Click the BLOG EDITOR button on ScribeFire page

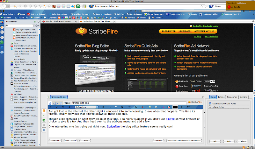click(169, 31)
